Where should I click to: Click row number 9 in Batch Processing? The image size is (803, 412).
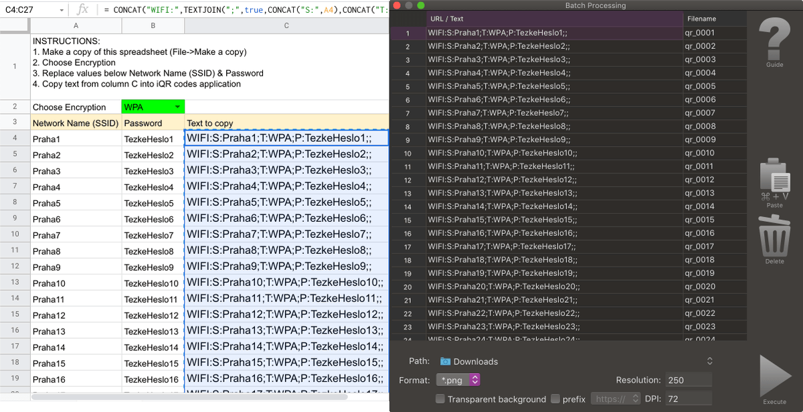[408, 140]
